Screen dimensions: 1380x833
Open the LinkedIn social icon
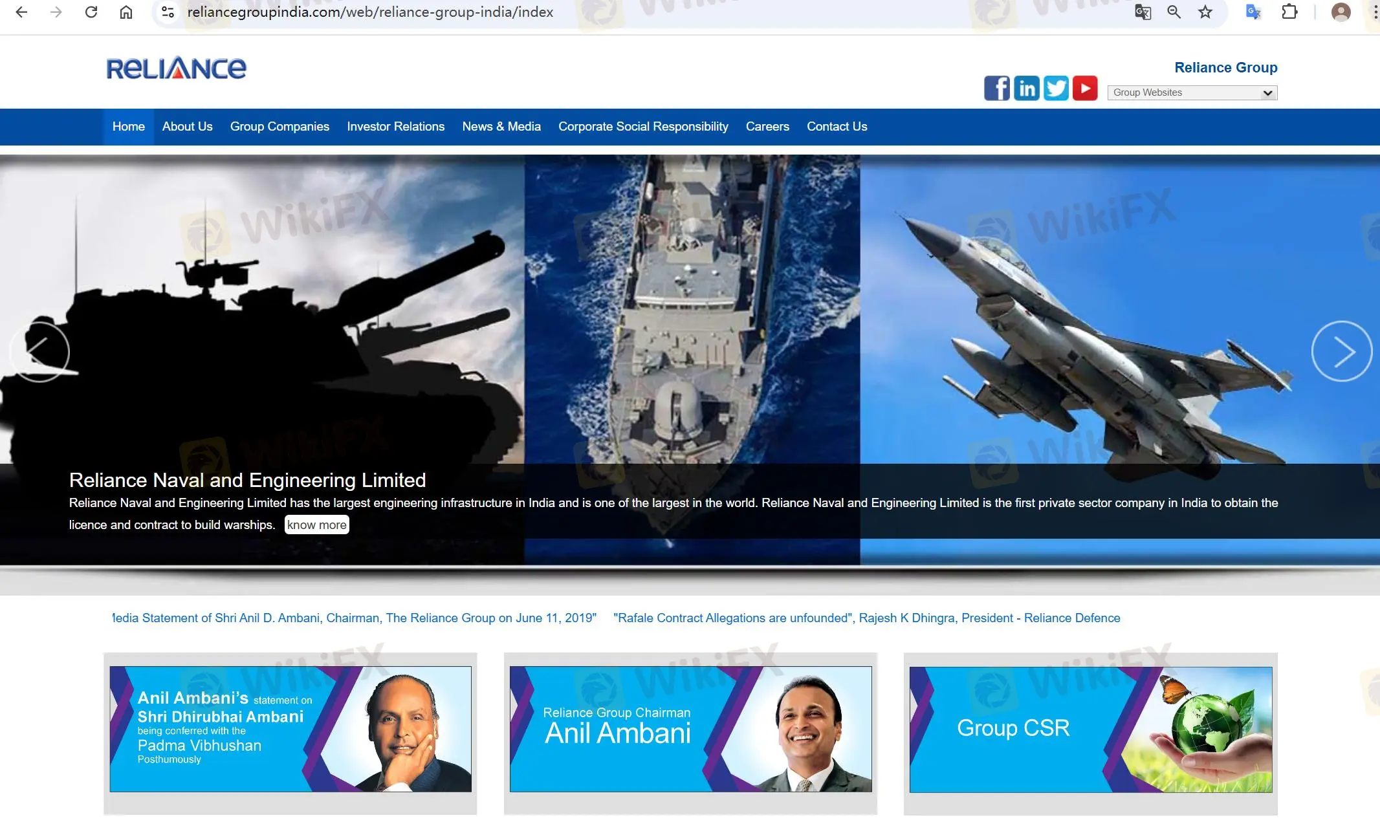[1026, 88]
